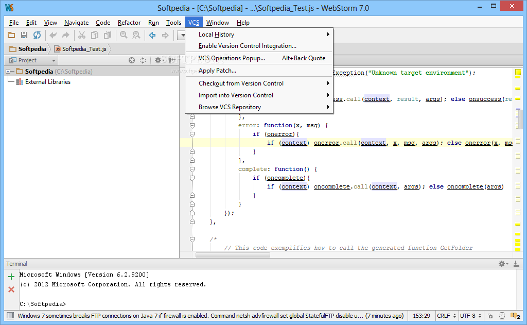This screenshot has width=527, height=325.
Task: Close the terminal session with the red X
Action: tap(11, 289)
